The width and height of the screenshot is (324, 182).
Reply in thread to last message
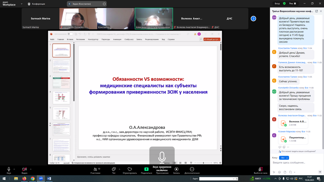[x=280, y=147]
